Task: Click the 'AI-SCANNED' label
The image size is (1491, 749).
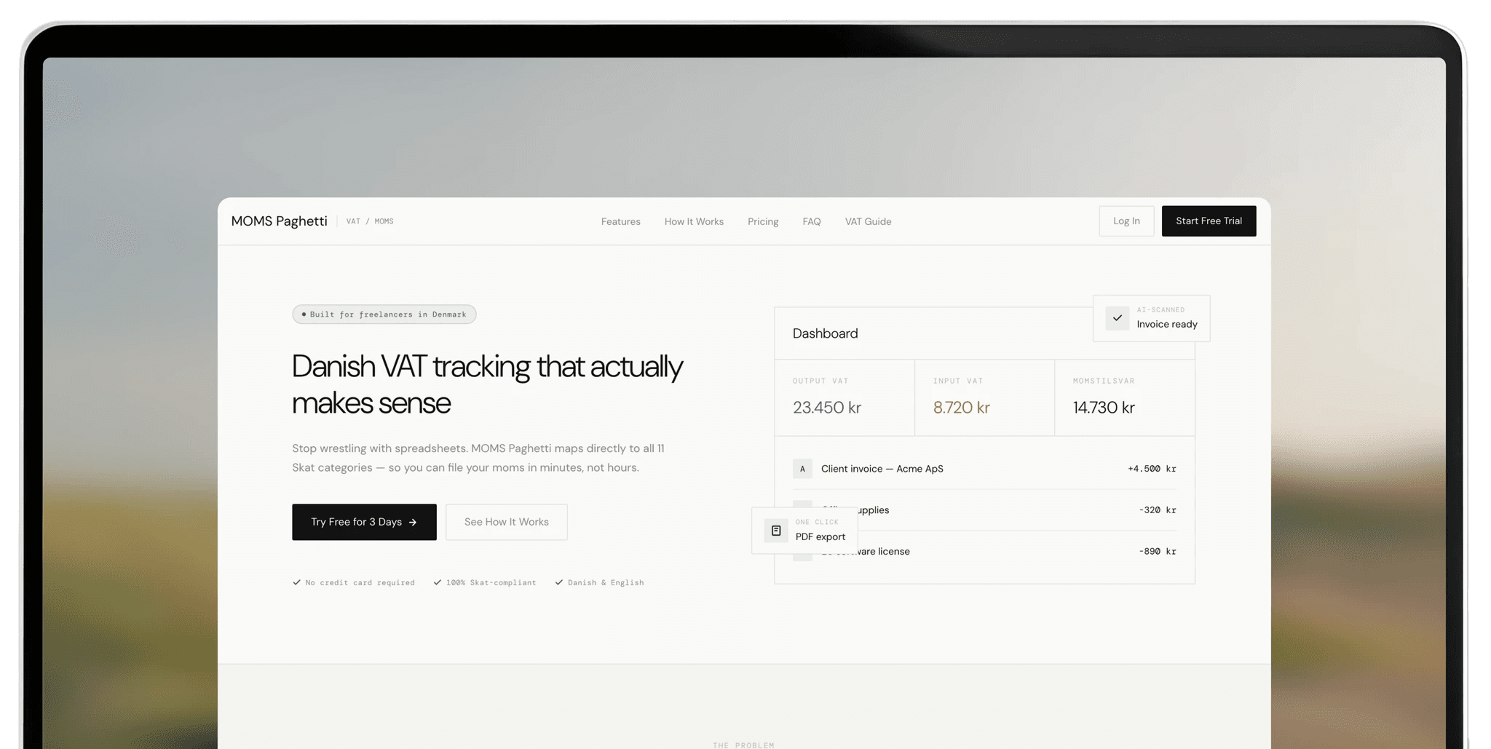Action: 1160,310
